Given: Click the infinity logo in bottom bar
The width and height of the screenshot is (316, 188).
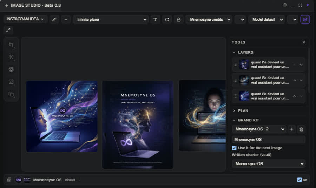Looking at the screenshot, I should 19,180.
